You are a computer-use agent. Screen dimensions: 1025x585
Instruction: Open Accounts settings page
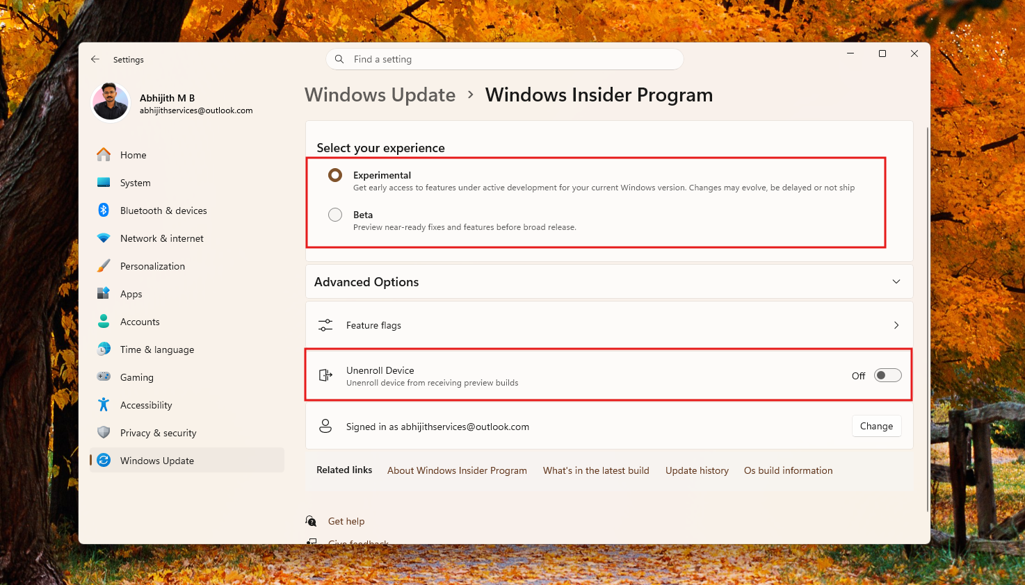coord(187,321)
